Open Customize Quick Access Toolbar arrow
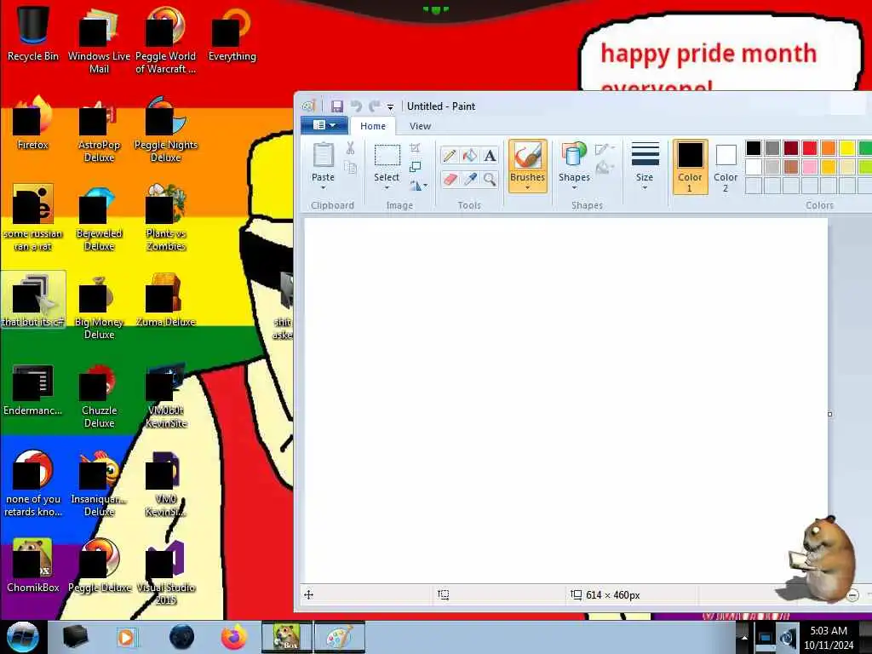 pos(390,106)
